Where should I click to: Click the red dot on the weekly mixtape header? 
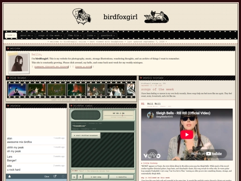141,78
